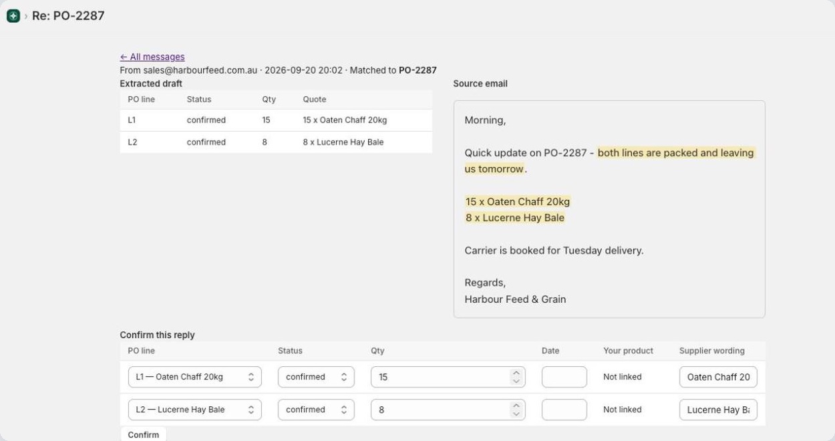The image size is (835, 441).
Task: Click the Confirm this reply heading
Action: (158, 335)
